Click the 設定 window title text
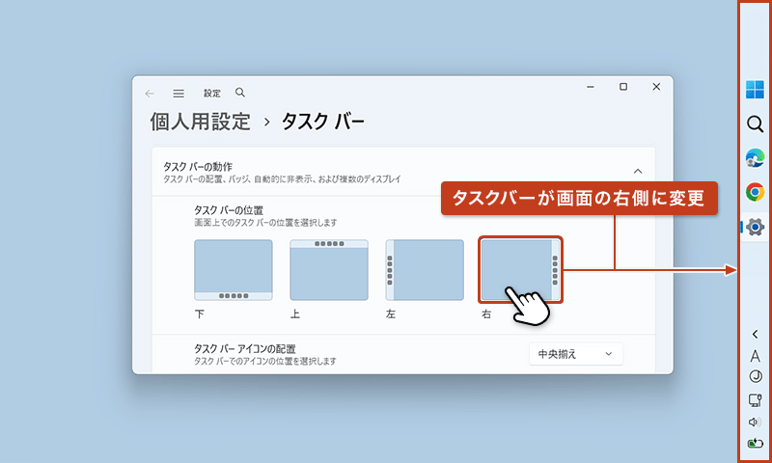The height and width of the screenshot is (463, 772). (x=212, y=94)
